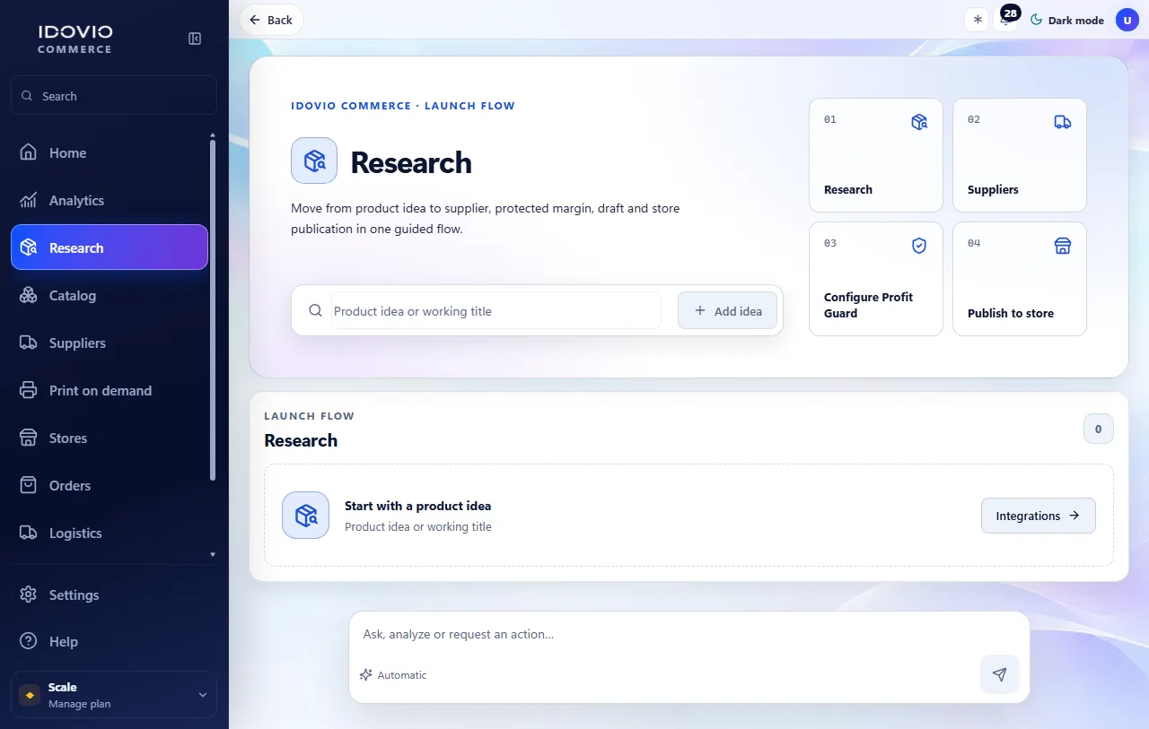Select step 04 Publish to store card
1149x729 pixels.
click(x=1020, y=279)
